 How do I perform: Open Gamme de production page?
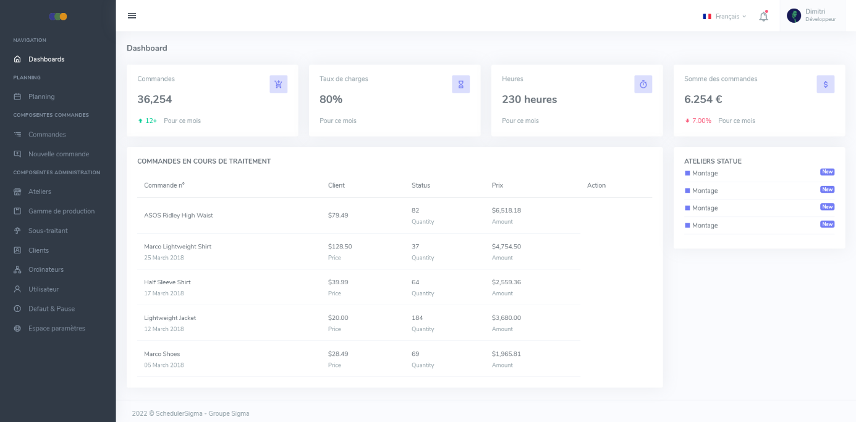click(x=57, y=211)
